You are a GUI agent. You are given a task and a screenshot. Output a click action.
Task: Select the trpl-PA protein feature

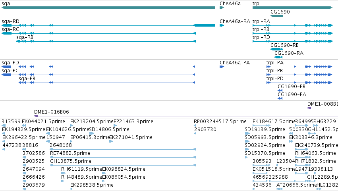(299, 67)
